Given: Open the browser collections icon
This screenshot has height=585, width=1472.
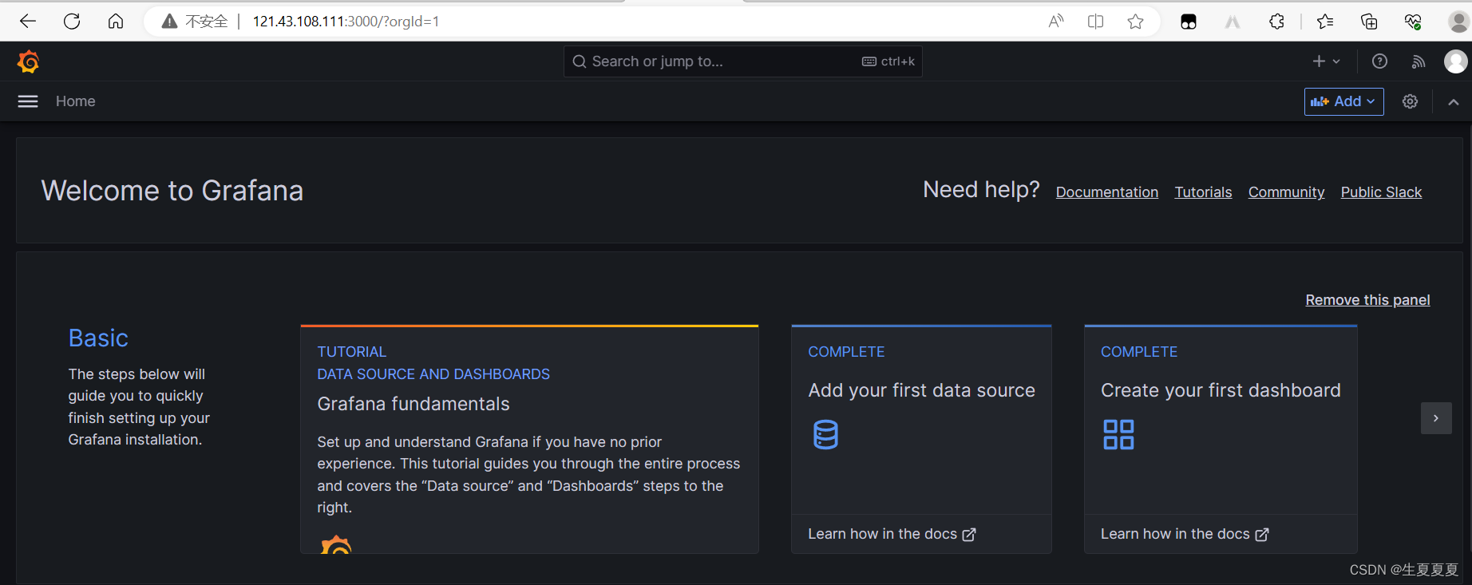Looking at the screenshot, I should click(1369, 22).
